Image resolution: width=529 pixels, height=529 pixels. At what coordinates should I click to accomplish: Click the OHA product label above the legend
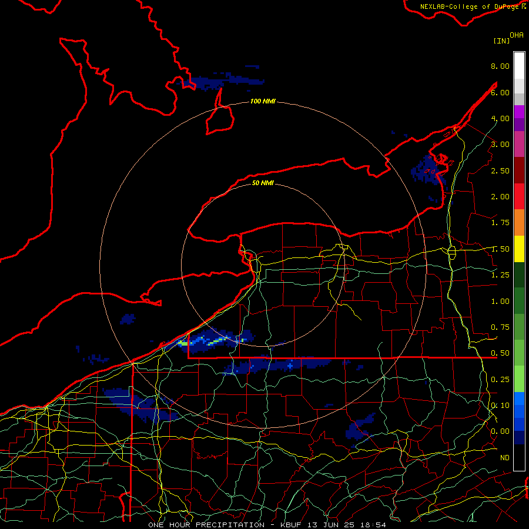coord(517,35)
